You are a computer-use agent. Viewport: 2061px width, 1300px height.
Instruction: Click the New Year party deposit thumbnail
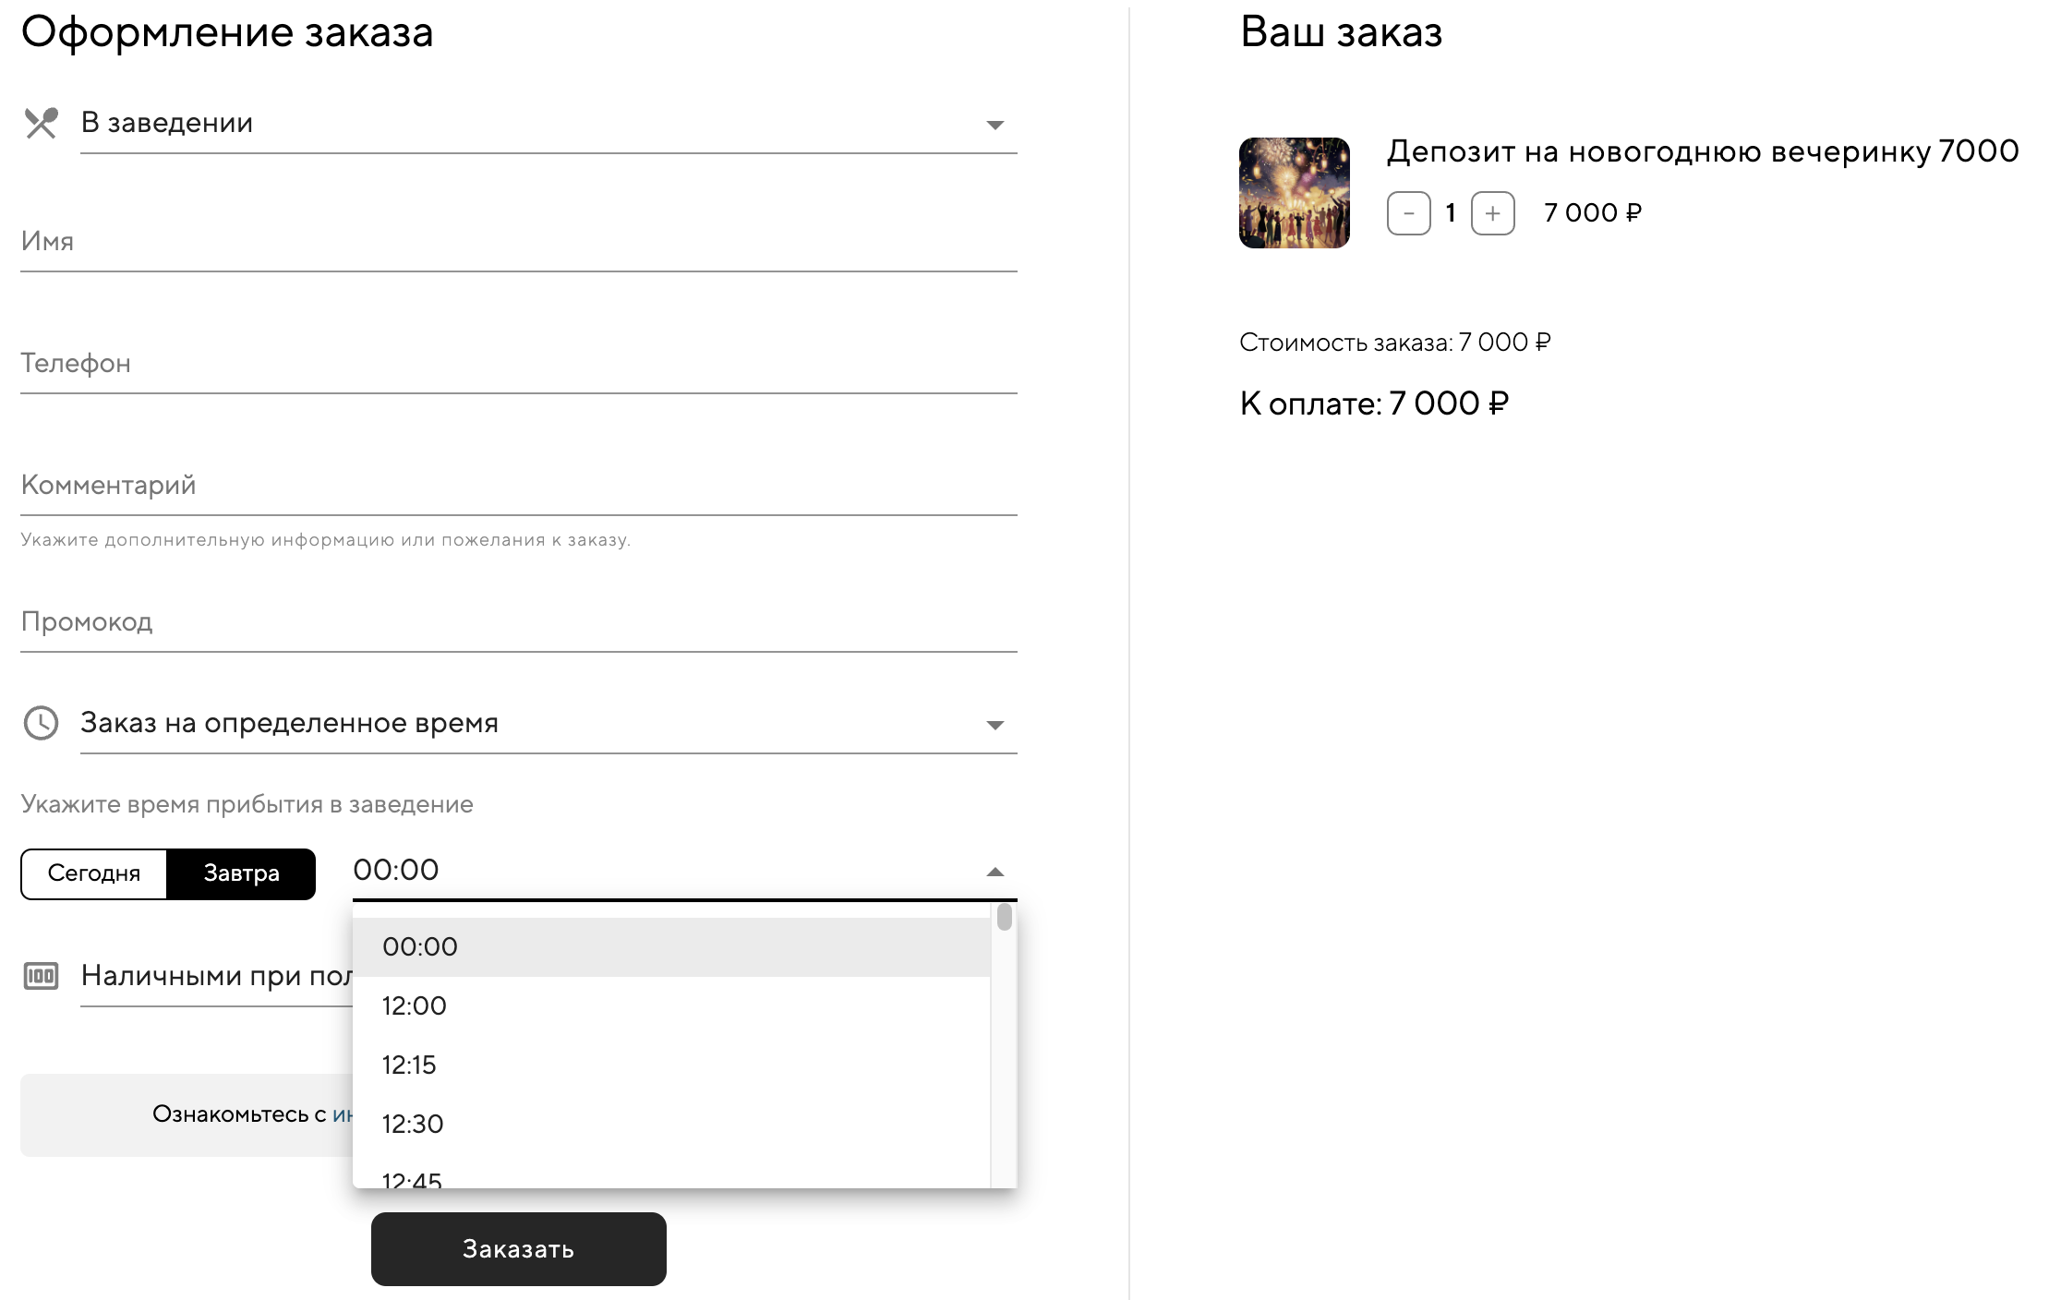[1294, 193]
